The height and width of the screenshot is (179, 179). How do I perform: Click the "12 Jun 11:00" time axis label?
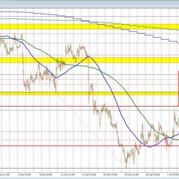pos(68,175)
